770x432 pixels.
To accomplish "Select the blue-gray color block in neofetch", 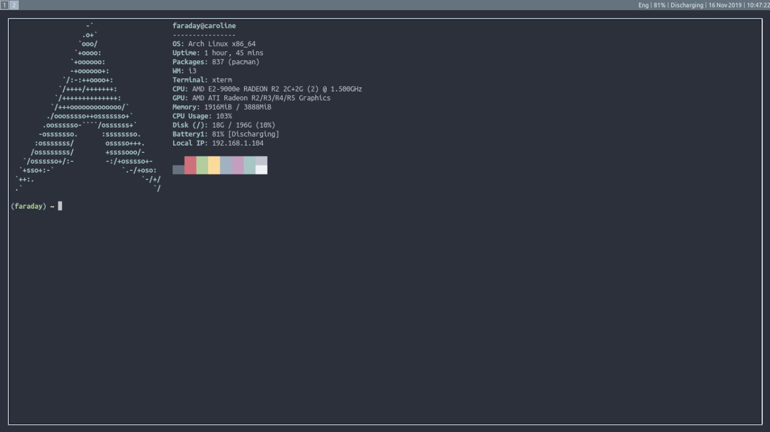I will [x=226, y=165].
